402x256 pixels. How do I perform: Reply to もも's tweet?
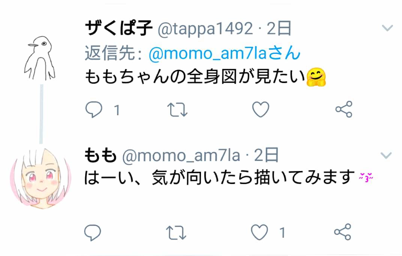93,232
